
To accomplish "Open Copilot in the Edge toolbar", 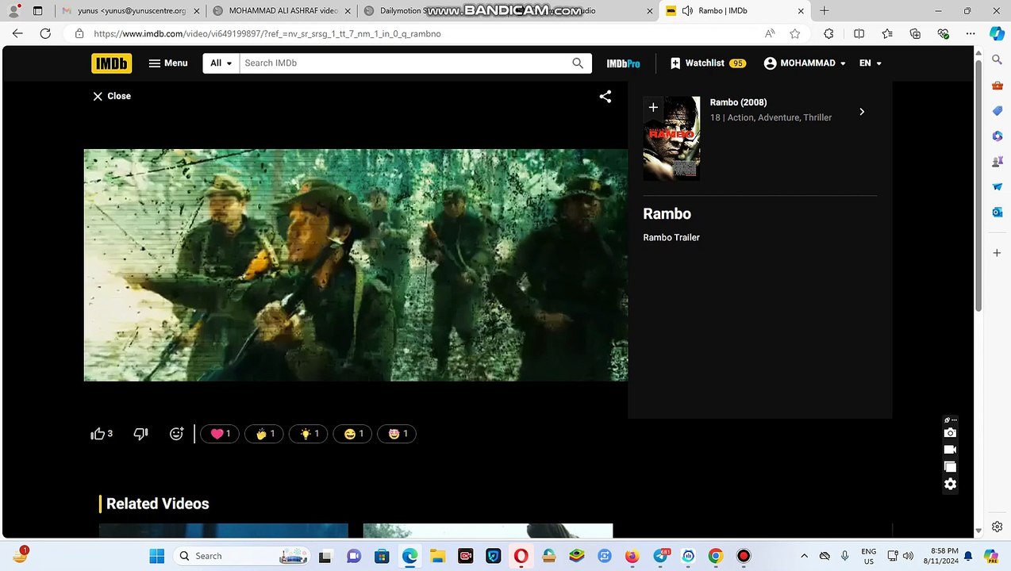I will pos(997,33).
